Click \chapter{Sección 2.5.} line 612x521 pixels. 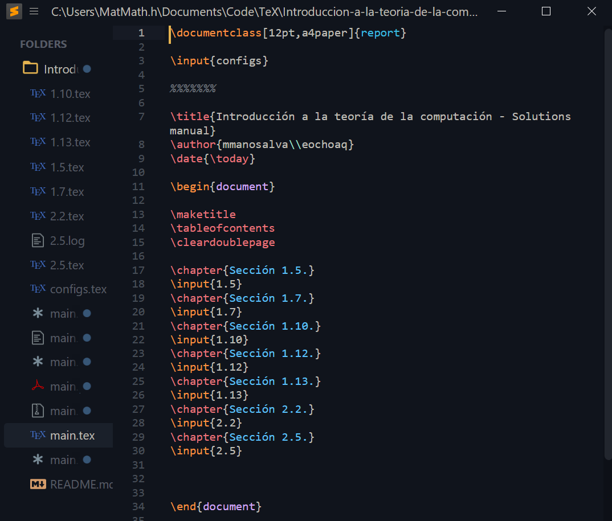click(242, 437)
